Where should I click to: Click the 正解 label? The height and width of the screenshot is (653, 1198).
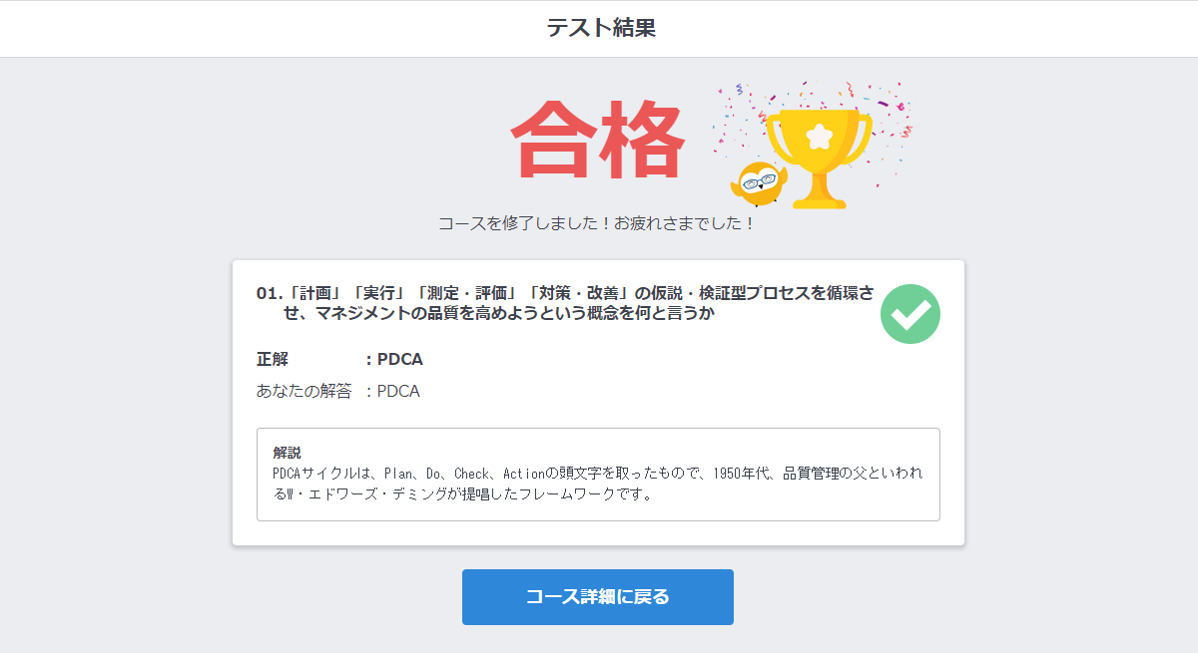click(273, 360)
